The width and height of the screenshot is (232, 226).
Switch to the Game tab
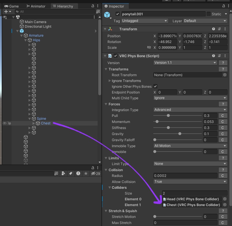click(12, 6)
